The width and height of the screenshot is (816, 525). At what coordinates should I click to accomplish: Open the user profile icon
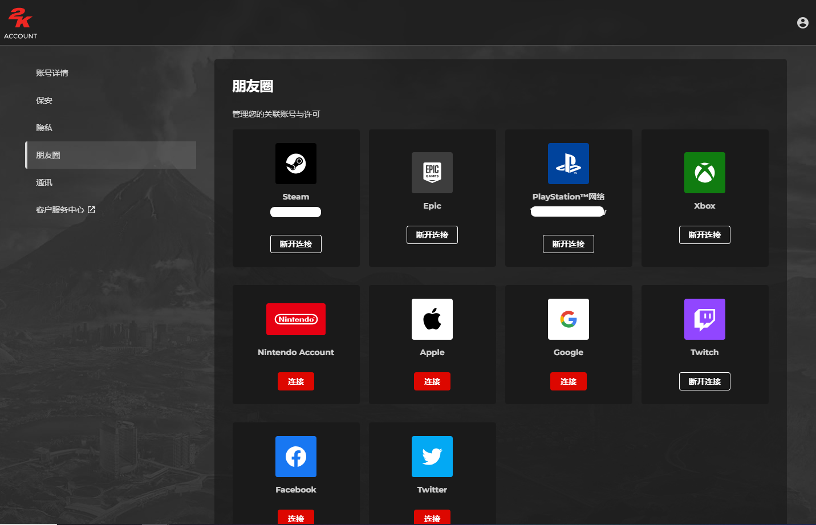[802, 23]
